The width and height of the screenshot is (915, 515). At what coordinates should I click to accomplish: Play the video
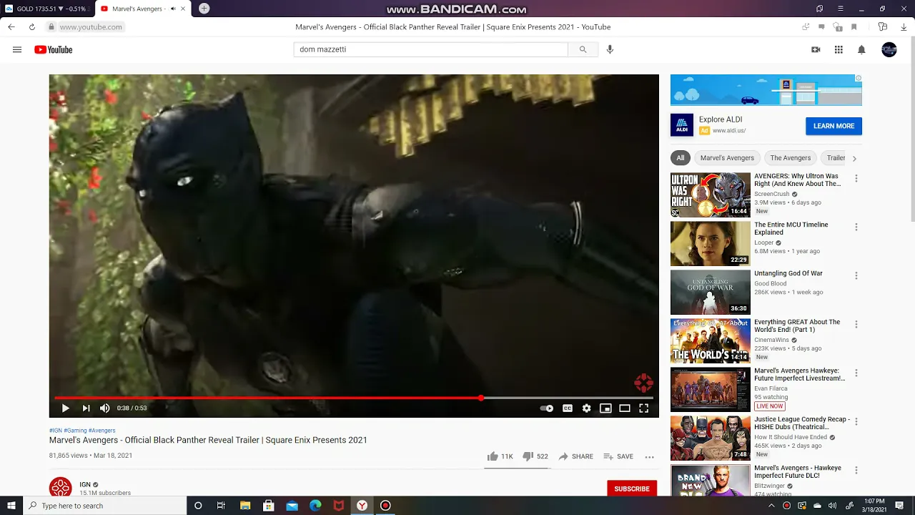pos(65,408)
